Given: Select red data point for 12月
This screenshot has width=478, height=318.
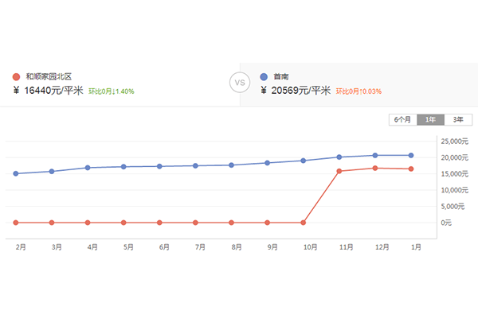Looking at the screenshot, I should (375, 168).
